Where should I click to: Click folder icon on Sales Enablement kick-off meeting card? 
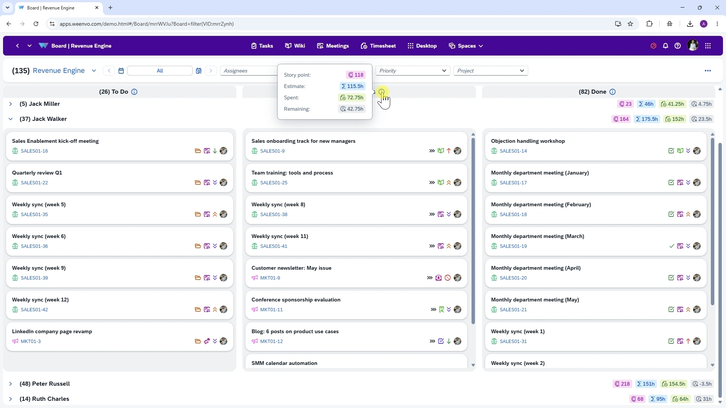(198, 151)
